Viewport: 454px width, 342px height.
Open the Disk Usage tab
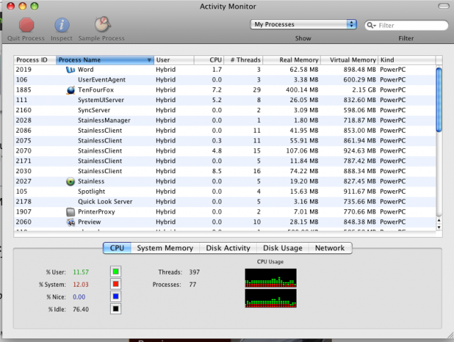(x=282, y=248)
